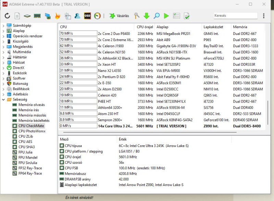
Task: Click the results list toolbar icon
Action: click(176, 16)
